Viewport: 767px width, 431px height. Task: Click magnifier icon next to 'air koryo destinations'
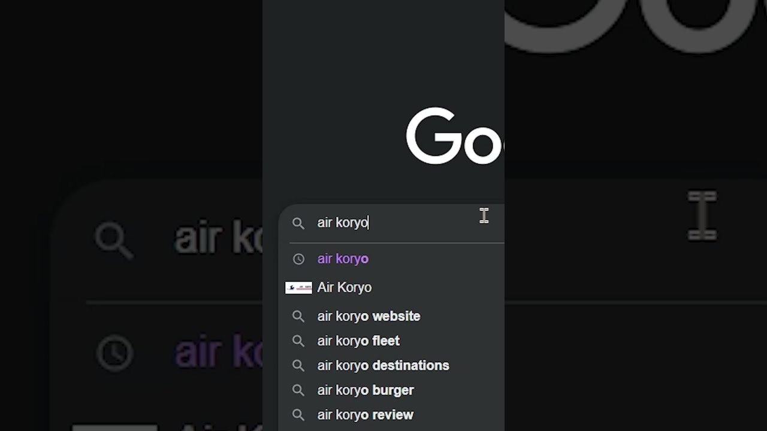coord(298,366)
